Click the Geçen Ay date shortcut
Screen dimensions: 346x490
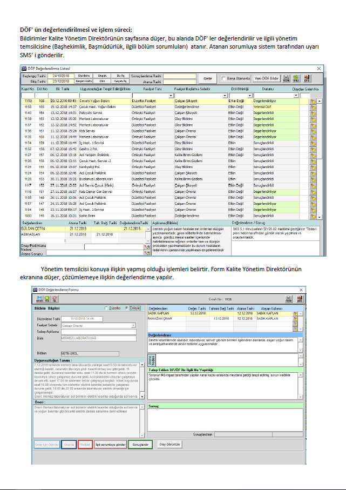(120, 81)
